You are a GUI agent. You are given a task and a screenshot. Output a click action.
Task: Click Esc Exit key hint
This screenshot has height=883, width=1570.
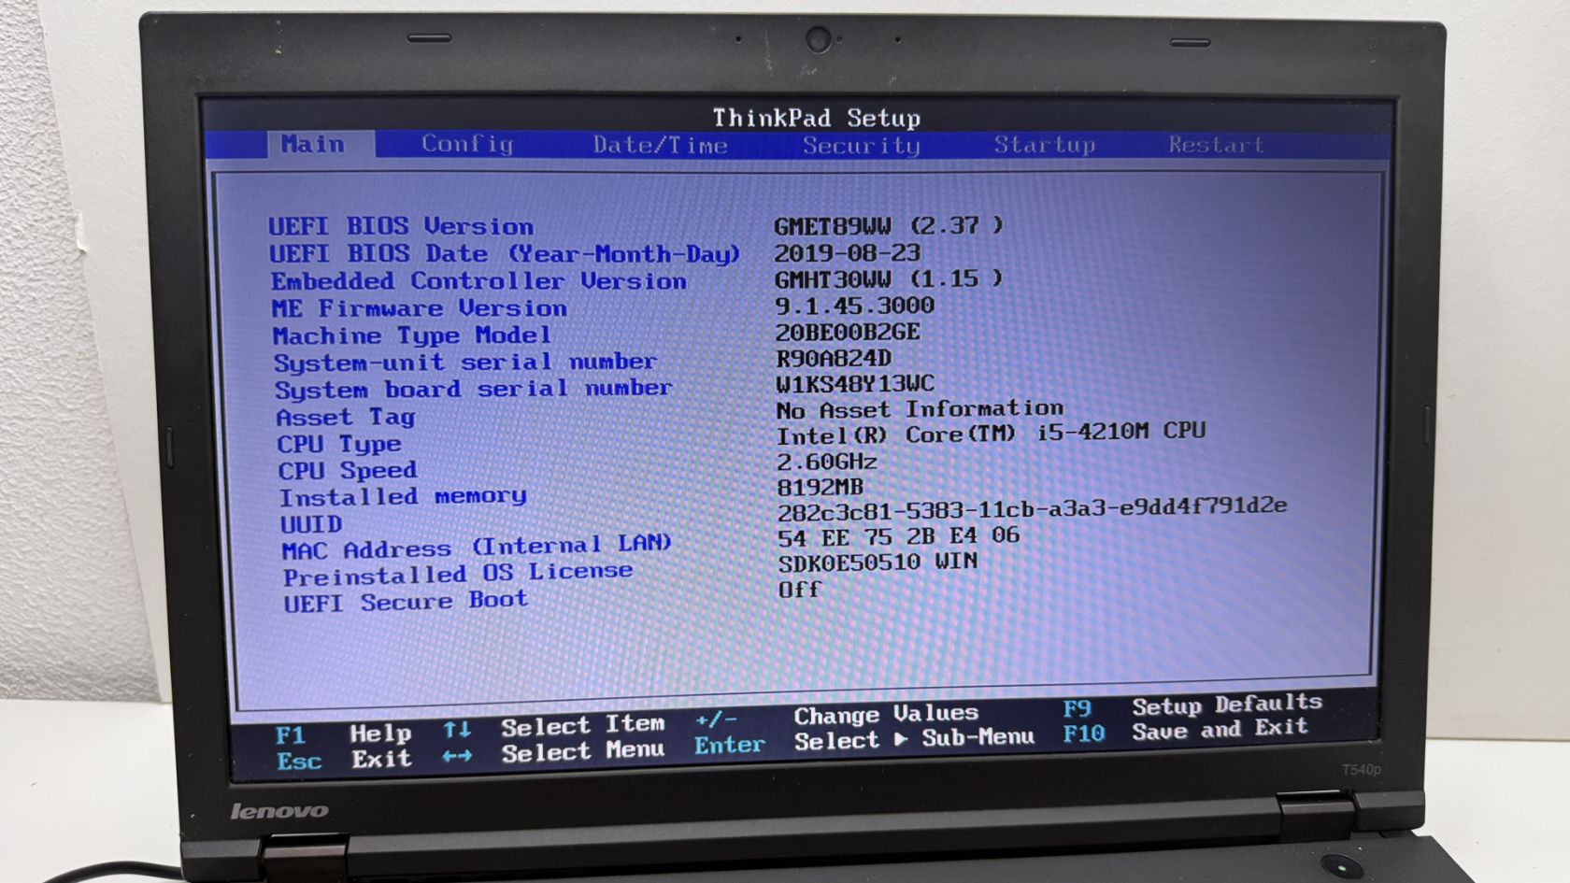pos(344,760)
